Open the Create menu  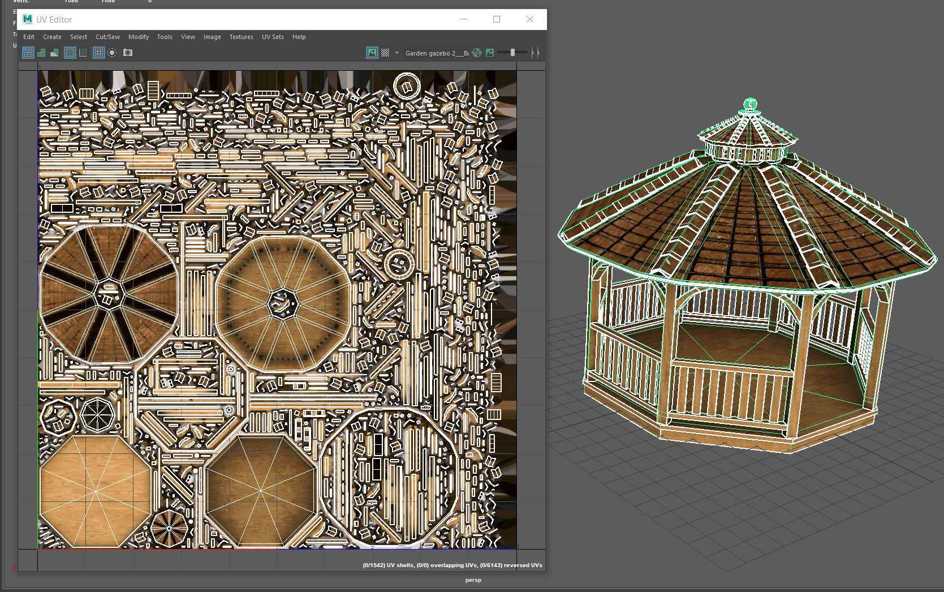(x=52, y=37)
